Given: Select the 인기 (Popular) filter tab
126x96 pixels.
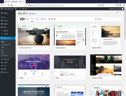Looking at the screenshot, I should (32, 19).
